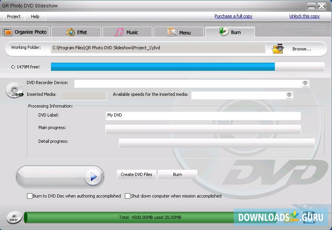Open the Project menu
Image resolution: width=332 pixels, height=230 pixels.
tap(14, 16)
